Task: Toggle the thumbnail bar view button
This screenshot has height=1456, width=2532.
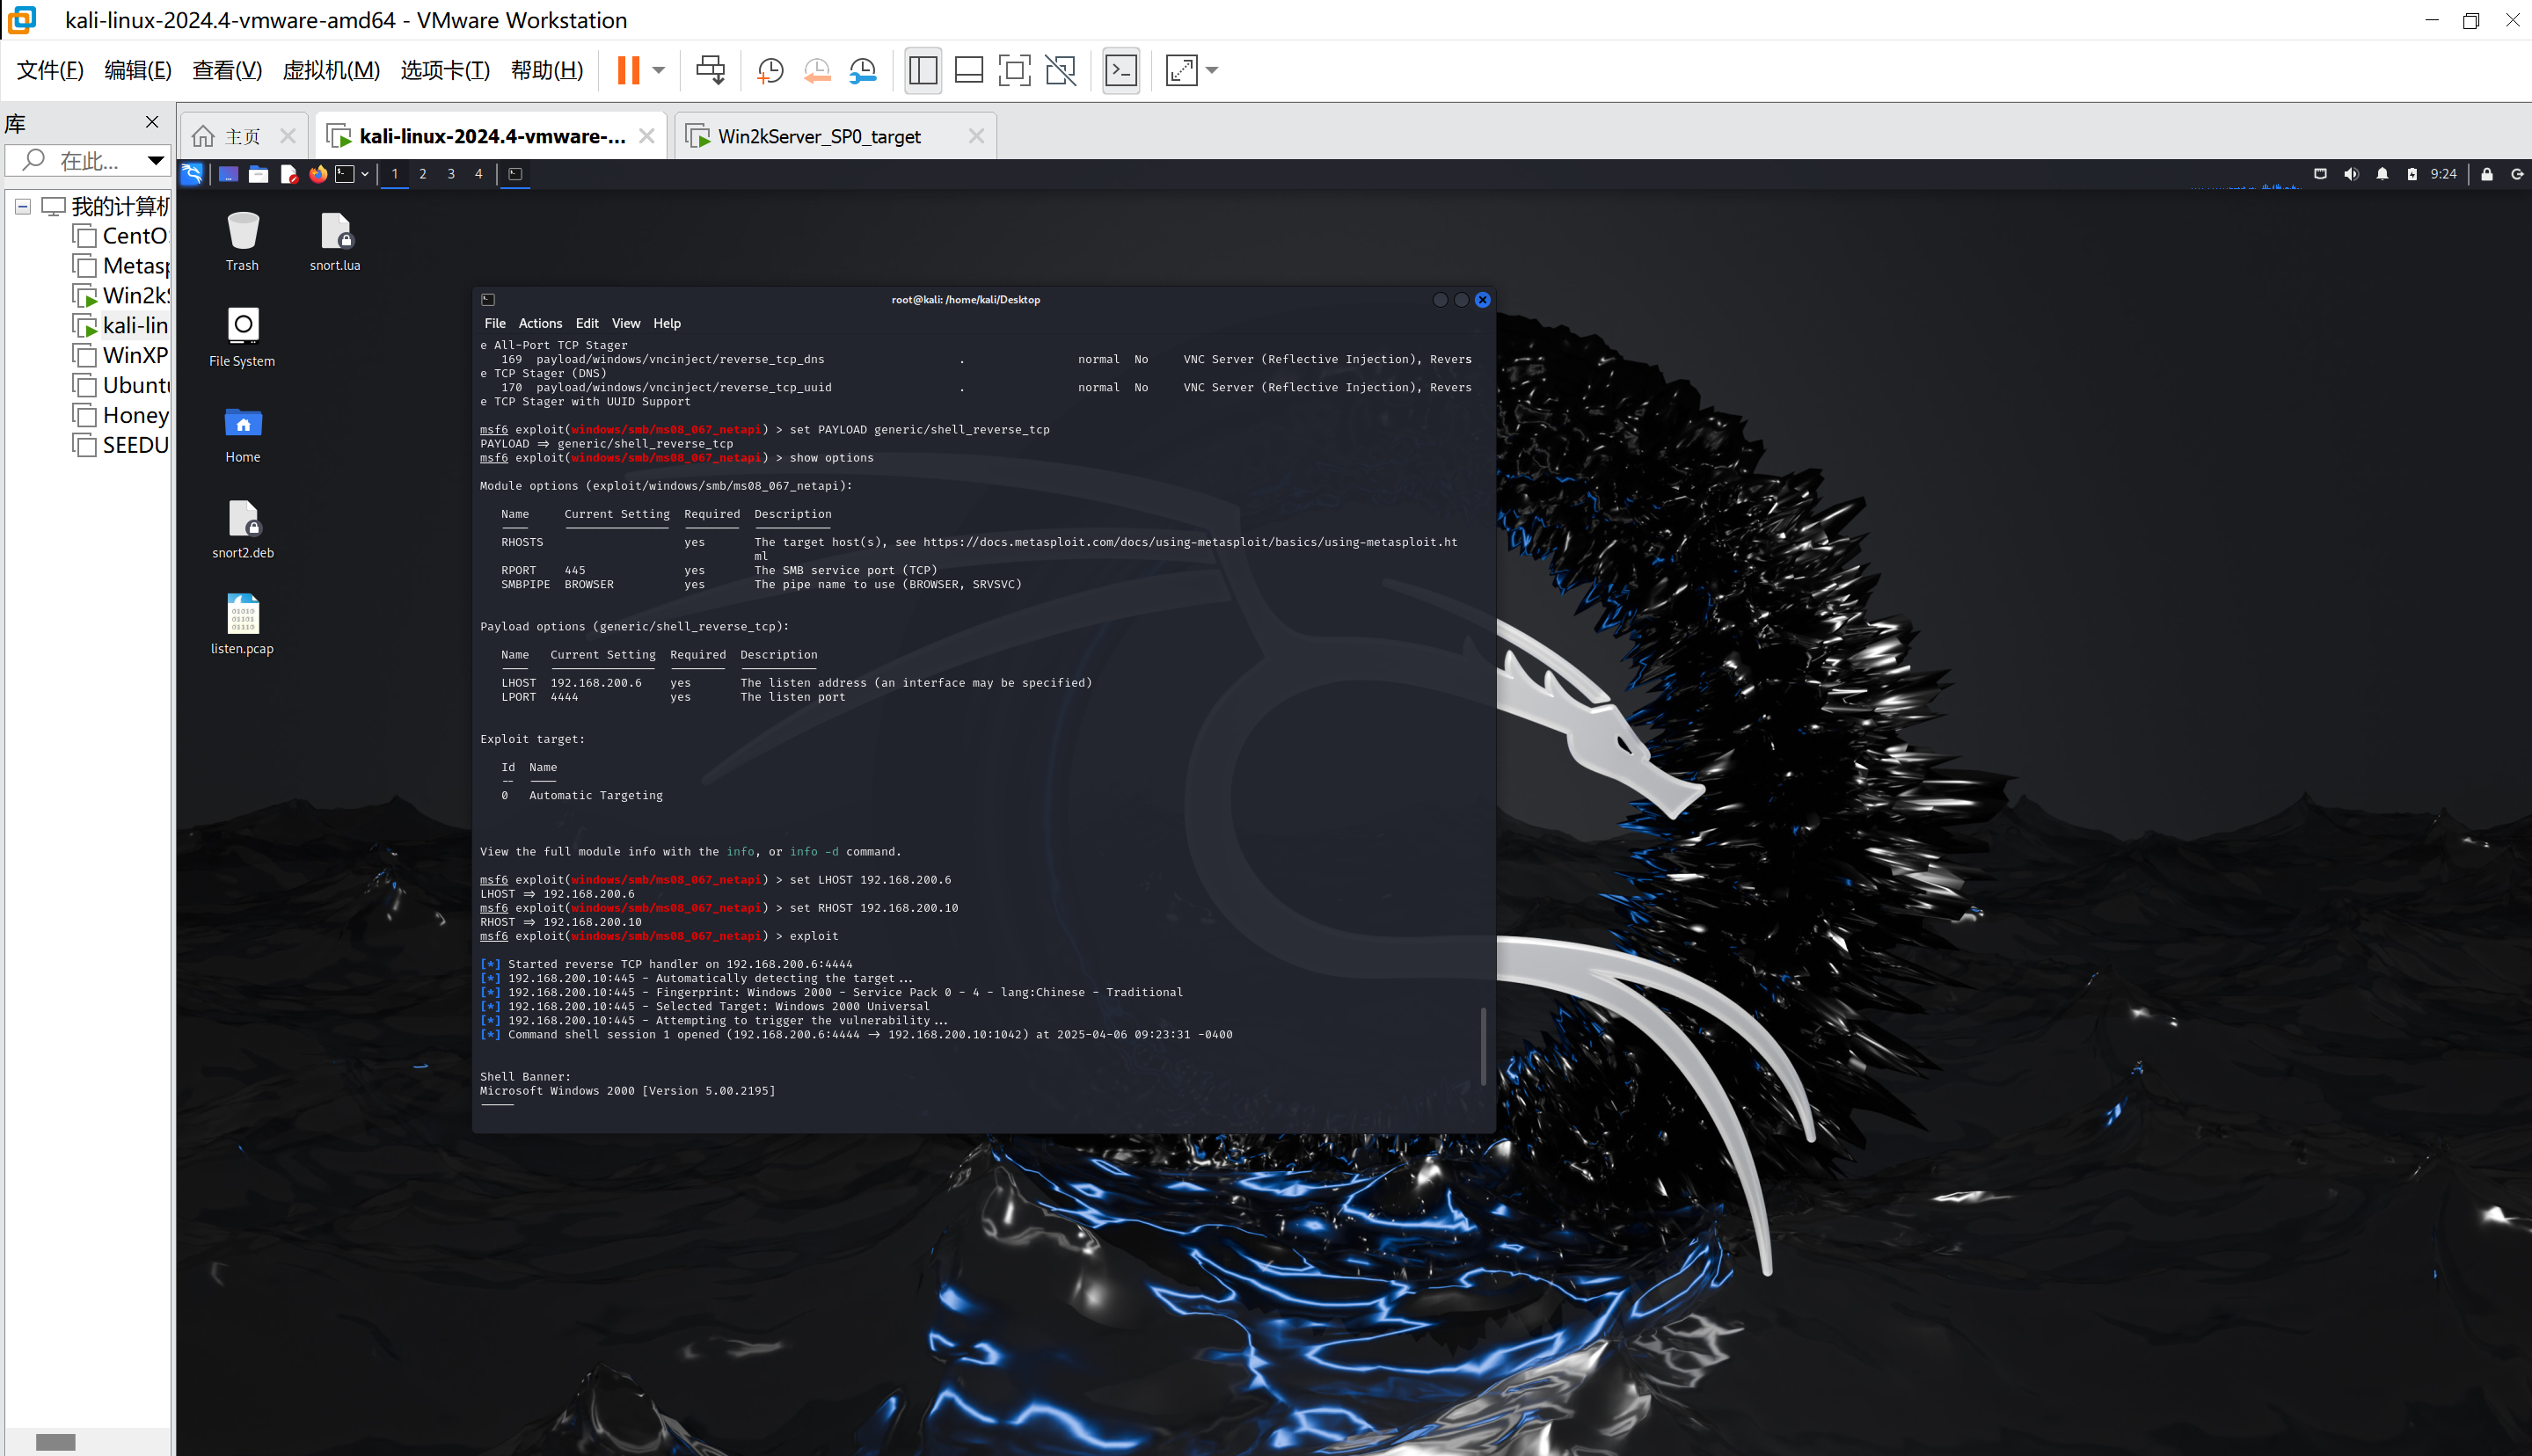Action: pos(968,70)
